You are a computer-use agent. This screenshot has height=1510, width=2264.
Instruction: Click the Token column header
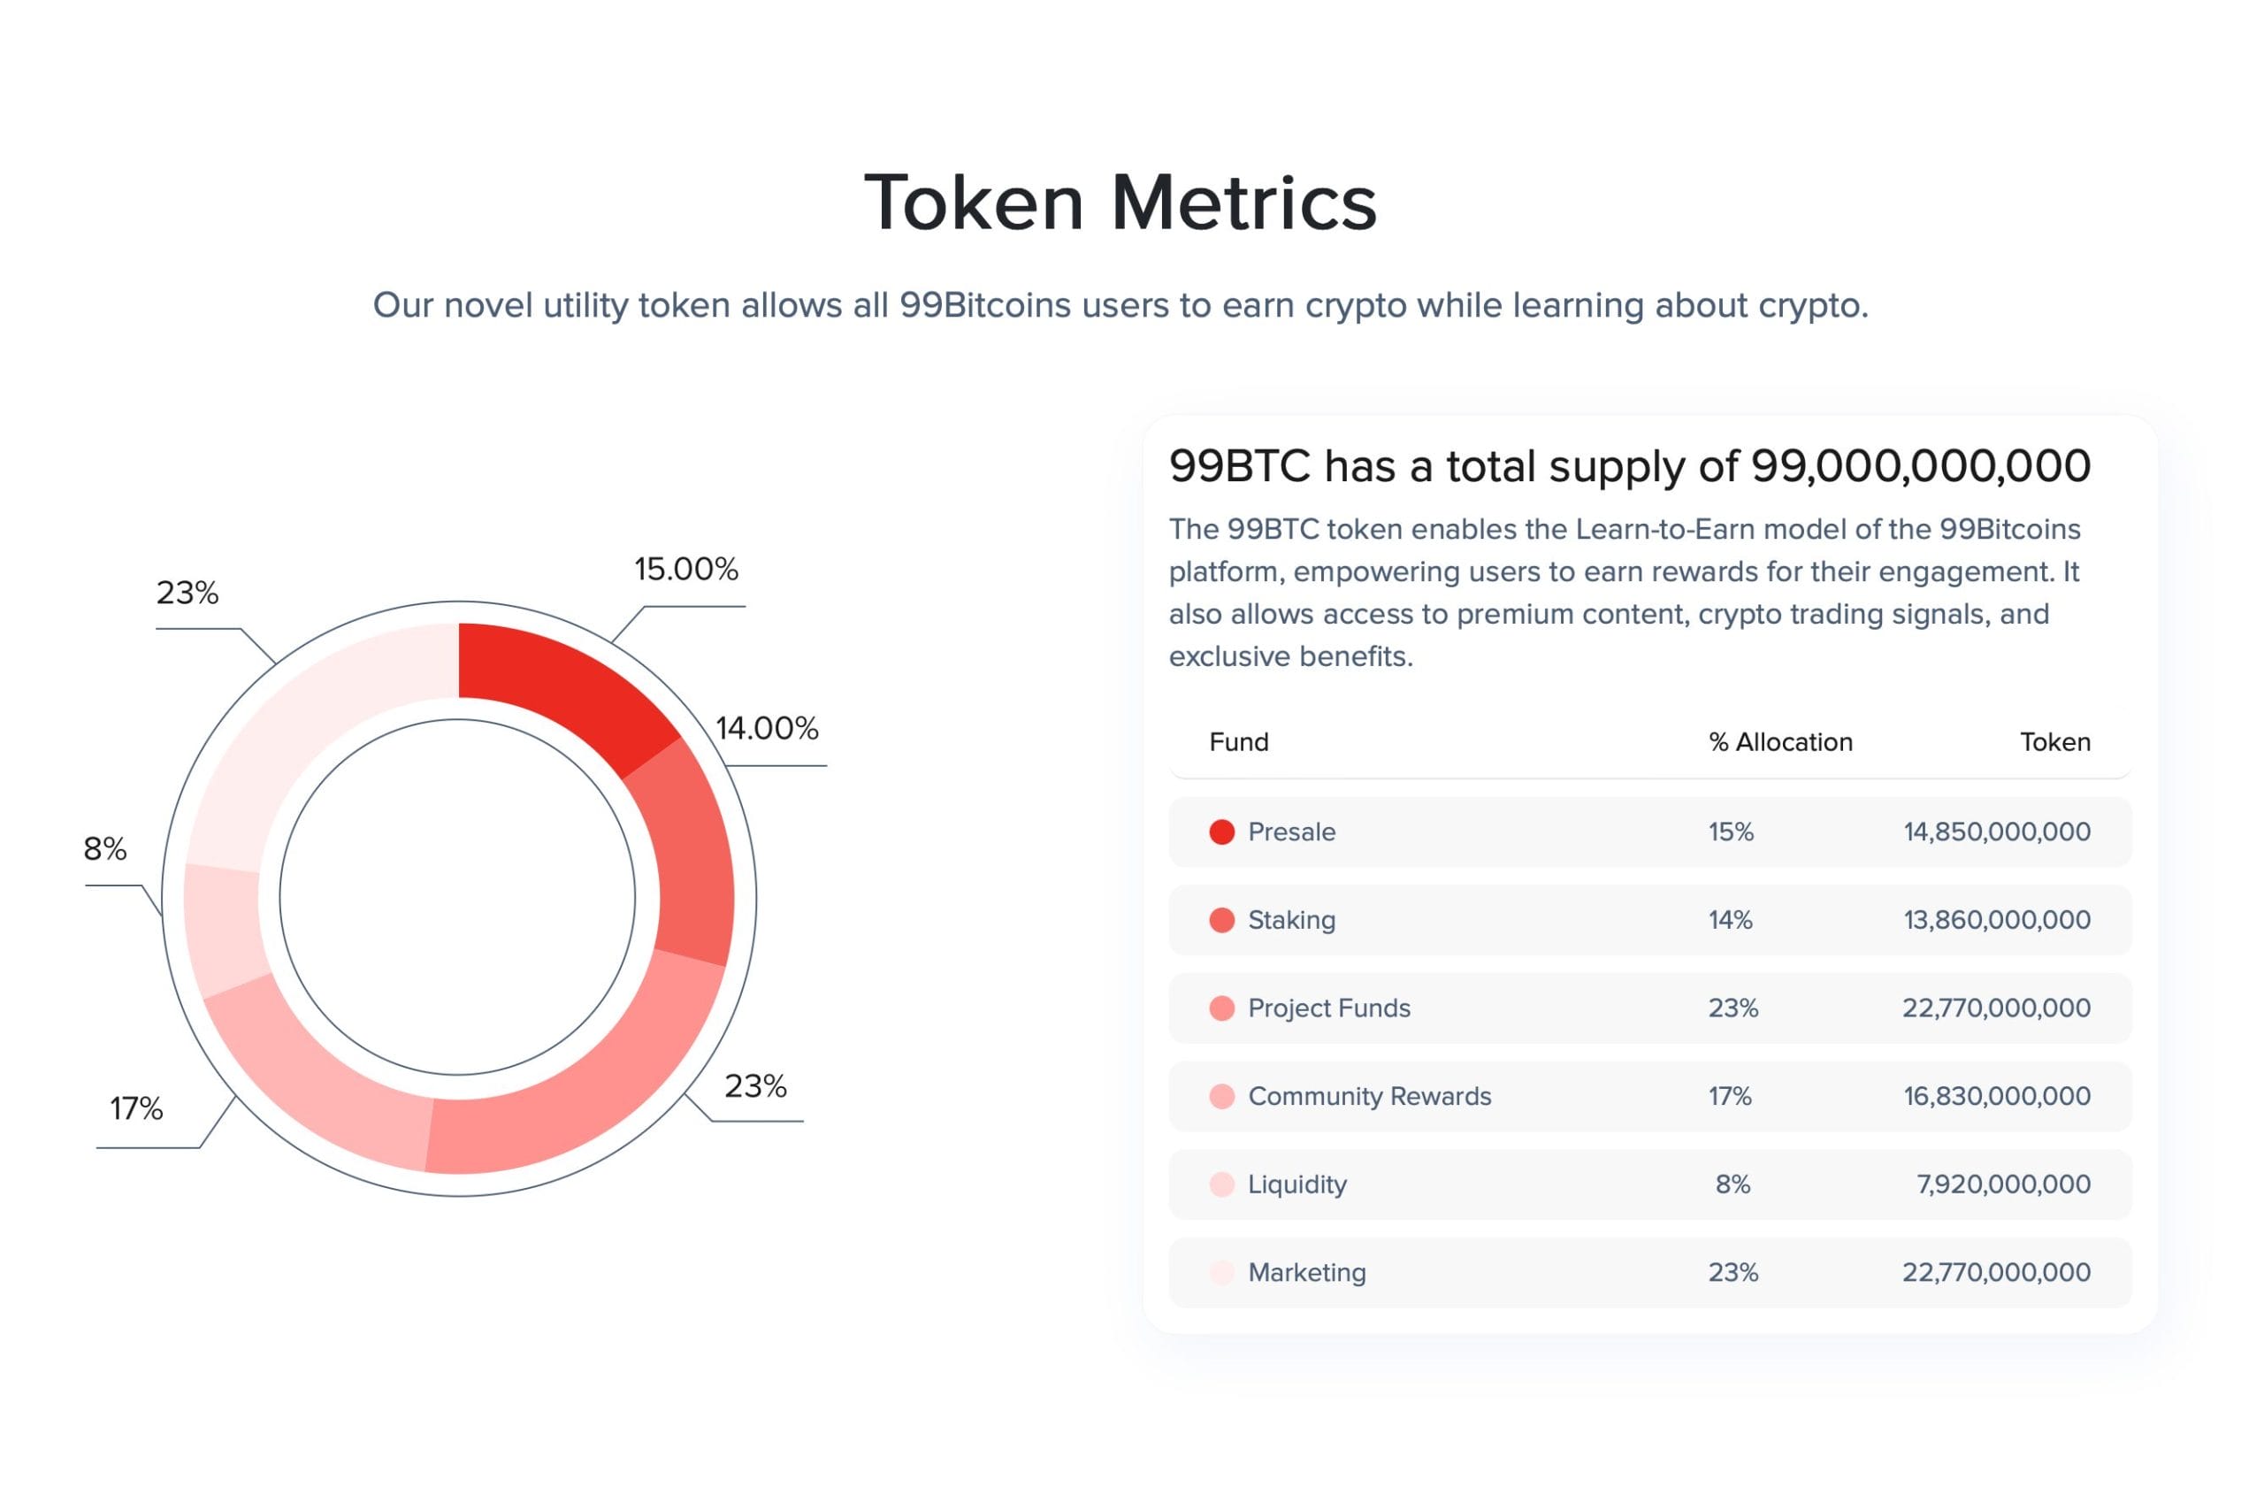(2054, 741)
